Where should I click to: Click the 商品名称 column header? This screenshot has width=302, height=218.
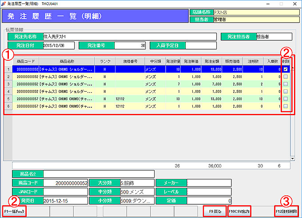66,61
